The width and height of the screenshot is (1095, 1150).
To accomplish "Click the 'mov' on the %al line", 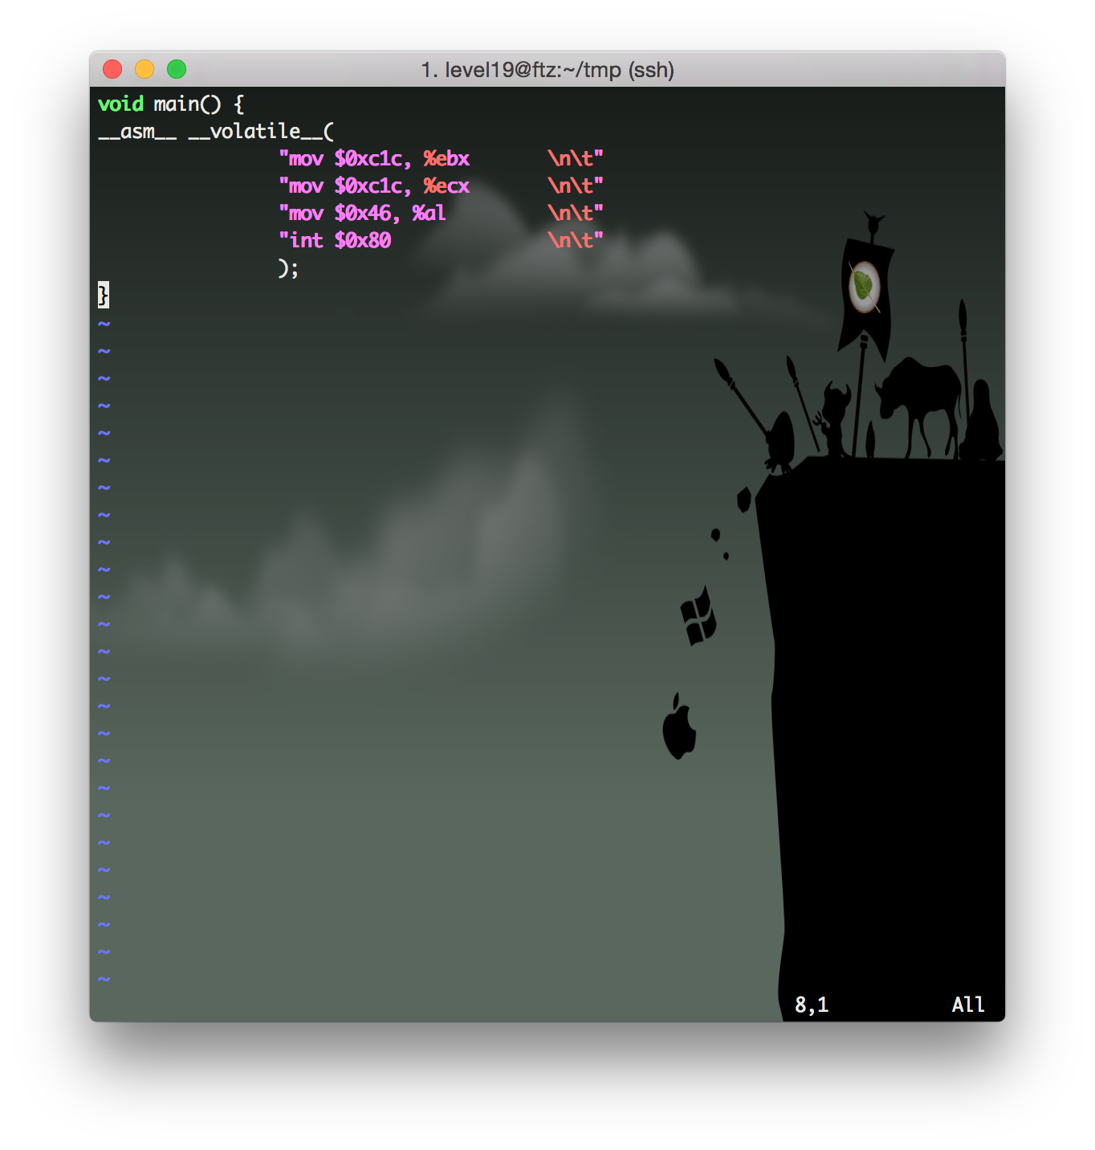I will pyautogui.click(x=306, y=214).
